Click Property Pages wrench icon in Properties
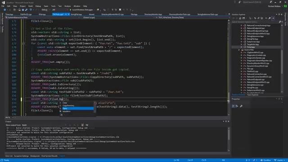 (x=241, y=106)
